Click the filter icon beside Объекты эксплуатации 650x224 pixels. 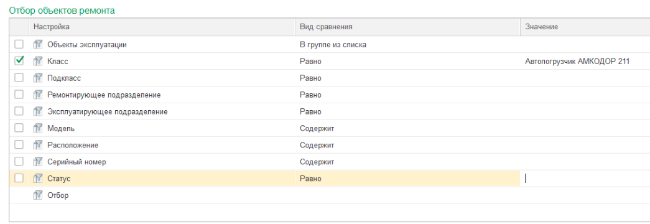pyautogui.click(x=39, y=44)
